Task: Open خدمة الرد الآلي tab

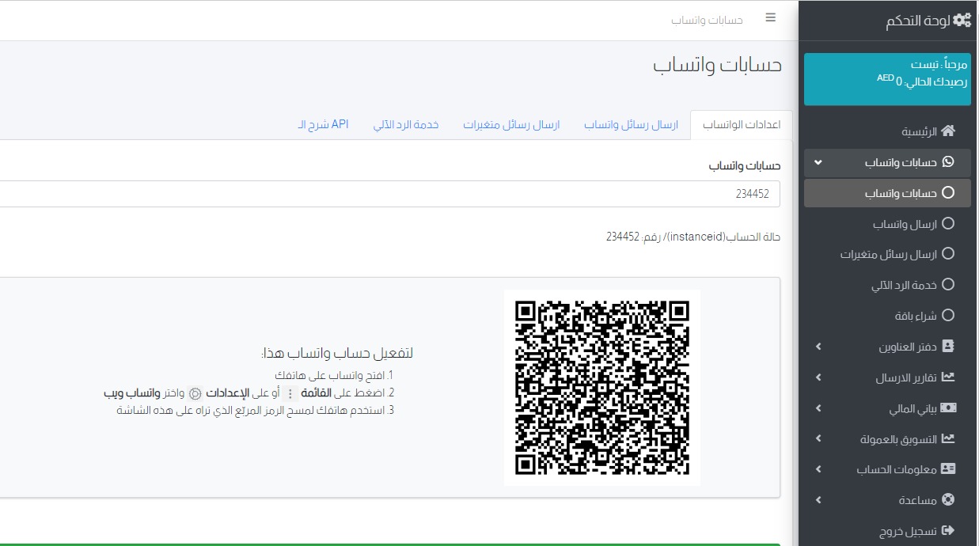Action: pyautogui.click(x=406, y=125)
